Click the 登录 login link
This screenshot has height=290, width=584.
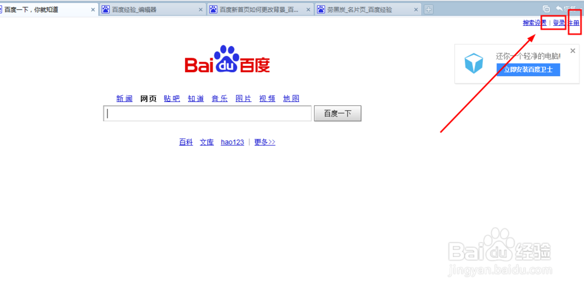tap(559, 23)
